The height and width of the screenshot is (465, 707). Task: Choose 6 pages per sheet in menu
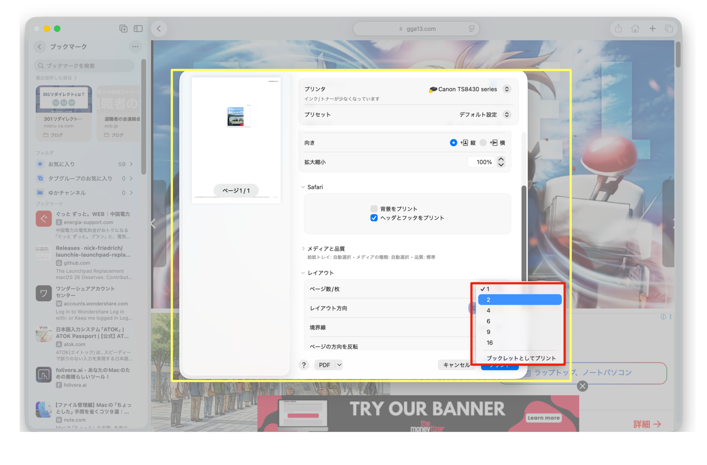click(520, 321)
